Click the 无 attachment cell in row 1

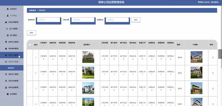coord(213,57)
